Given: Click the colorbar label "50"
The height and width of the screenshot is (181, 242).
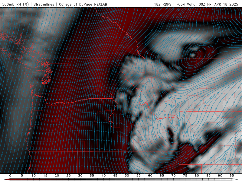Looking at the screenshot, I should (x=127, y=176).
